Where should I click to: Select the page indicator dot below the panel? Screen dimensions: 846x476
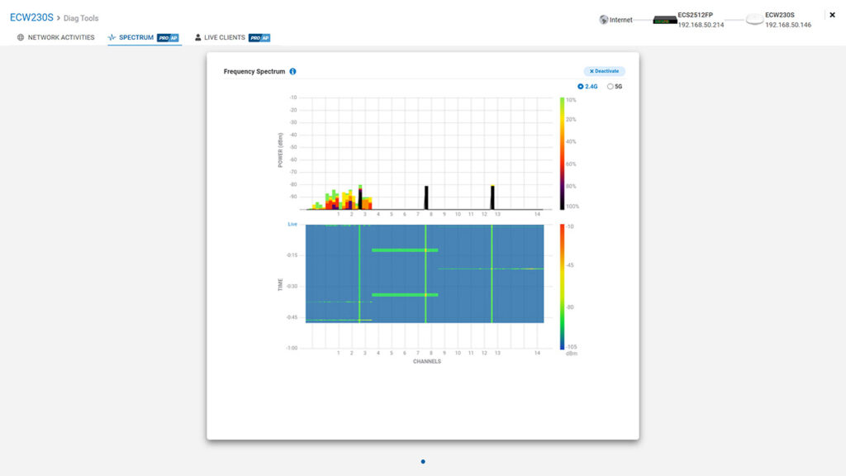(423, 462)
